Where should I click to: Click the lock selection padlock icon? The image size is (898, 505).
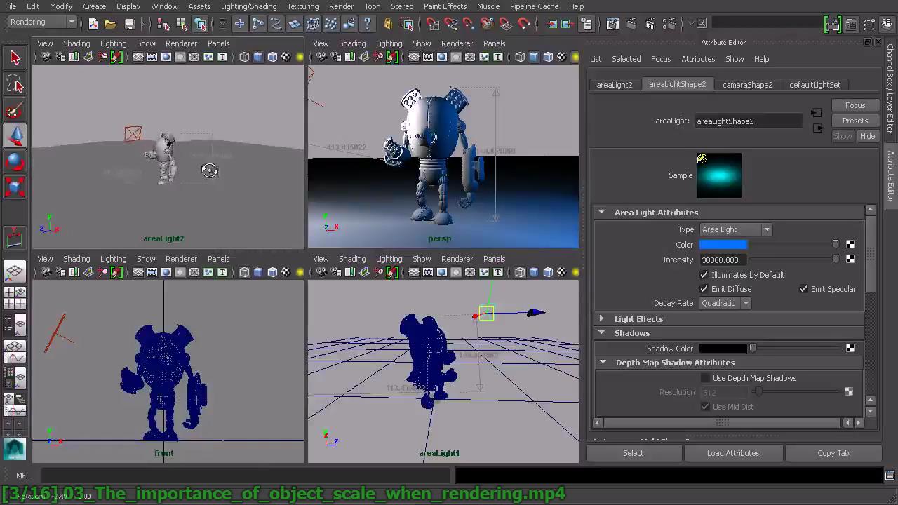pyautogui.click(x=387, y=24)
